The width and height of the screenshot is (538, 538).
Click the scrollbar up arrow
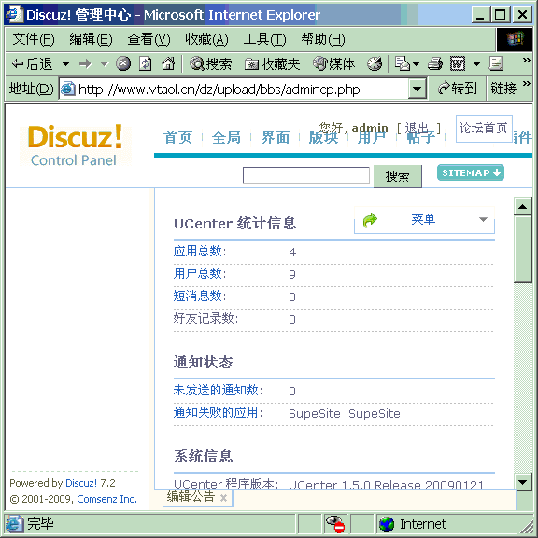pos(522,206)
